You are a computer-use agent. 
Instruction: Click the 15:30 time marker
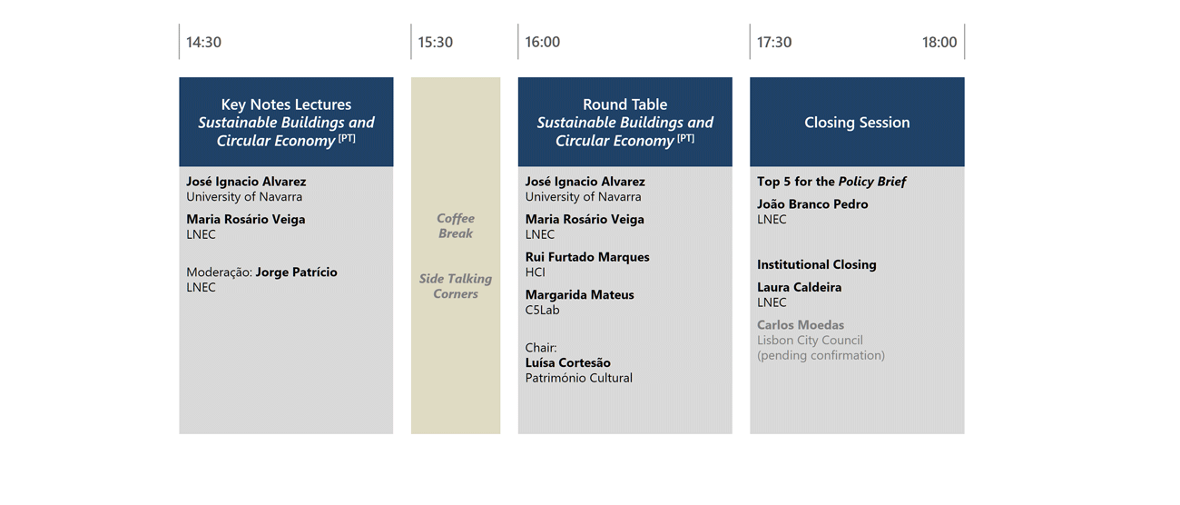click(436, 42)
